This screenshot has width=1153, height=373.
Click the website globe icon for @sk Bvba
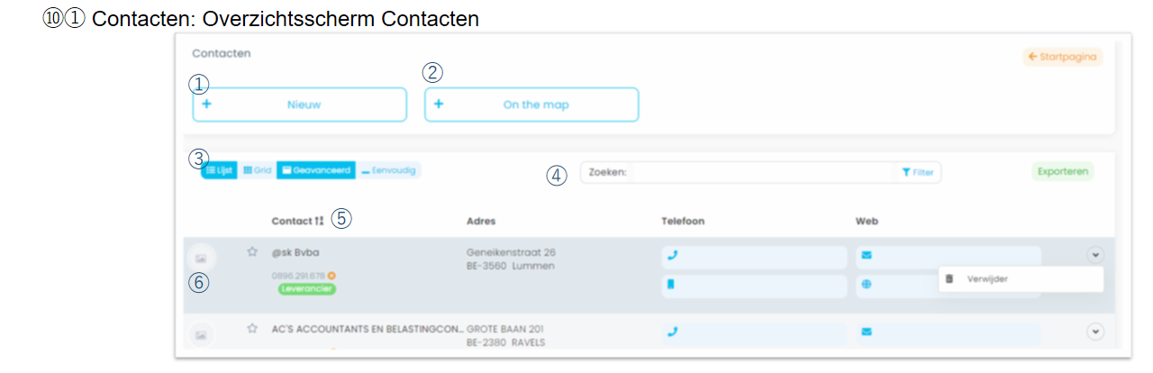click(x=866, y=285)
